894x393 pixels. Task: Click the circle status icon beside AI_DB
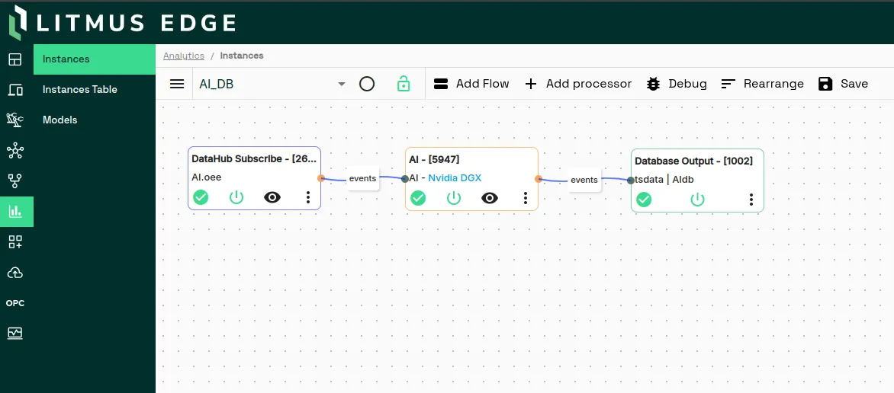point(367,85)
